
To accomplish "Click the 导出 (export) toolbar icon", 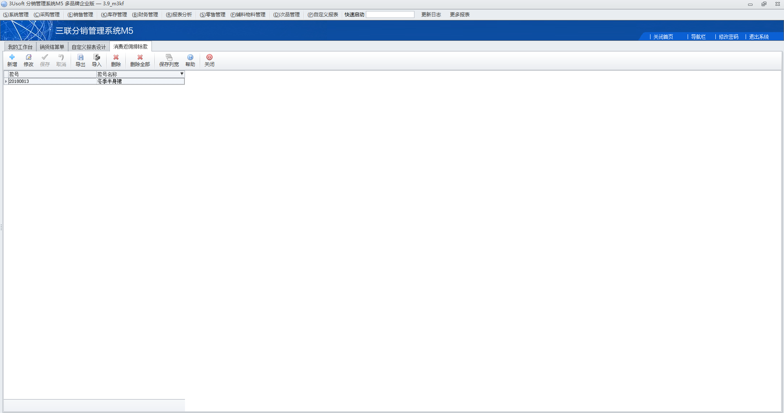I will tap(80, 60).
